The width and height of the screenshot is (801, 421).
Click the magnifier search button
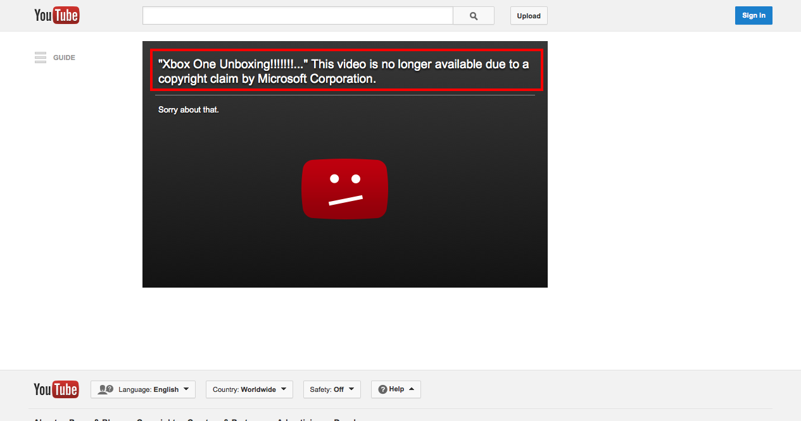(474, 16)
